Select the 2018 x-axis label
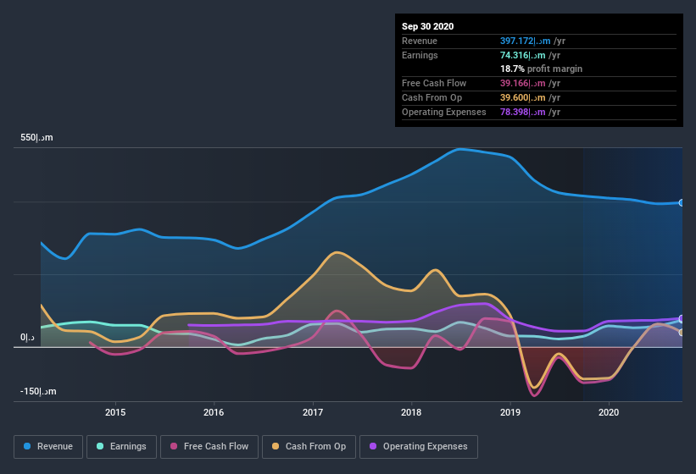The height and width of the screenshot is (474, 696). [411, 412]
